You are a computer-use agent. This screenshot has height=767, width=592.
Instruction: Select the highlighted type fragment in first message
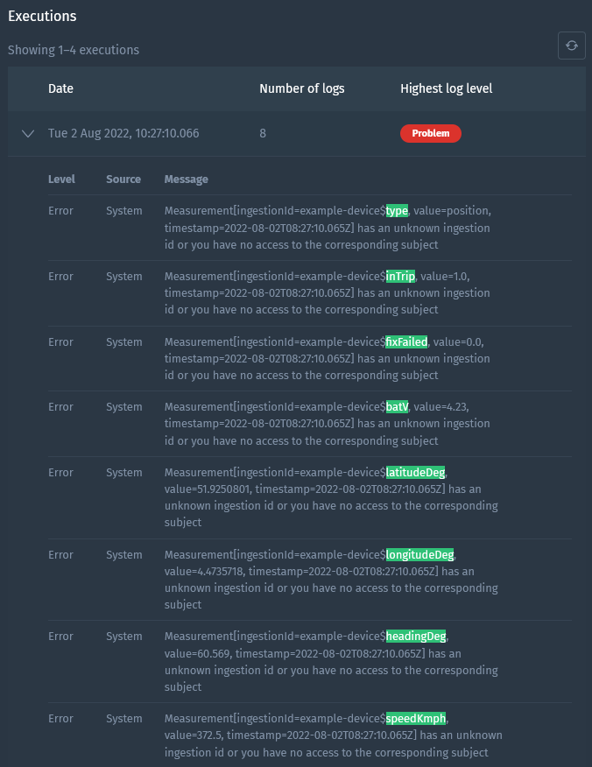point(396,211)
